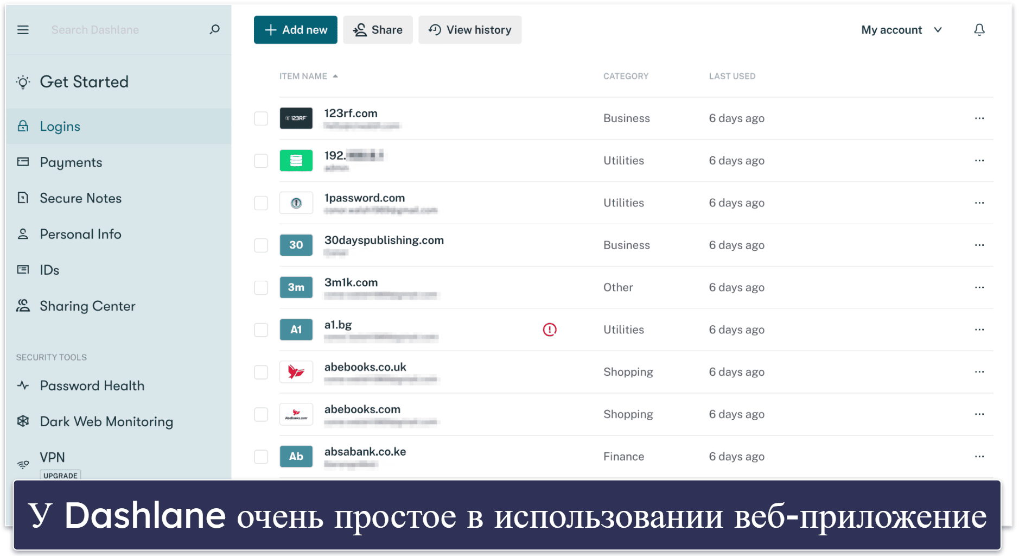1019x556 pixels.
Task: Sort by Category column header
Action: 626,76
